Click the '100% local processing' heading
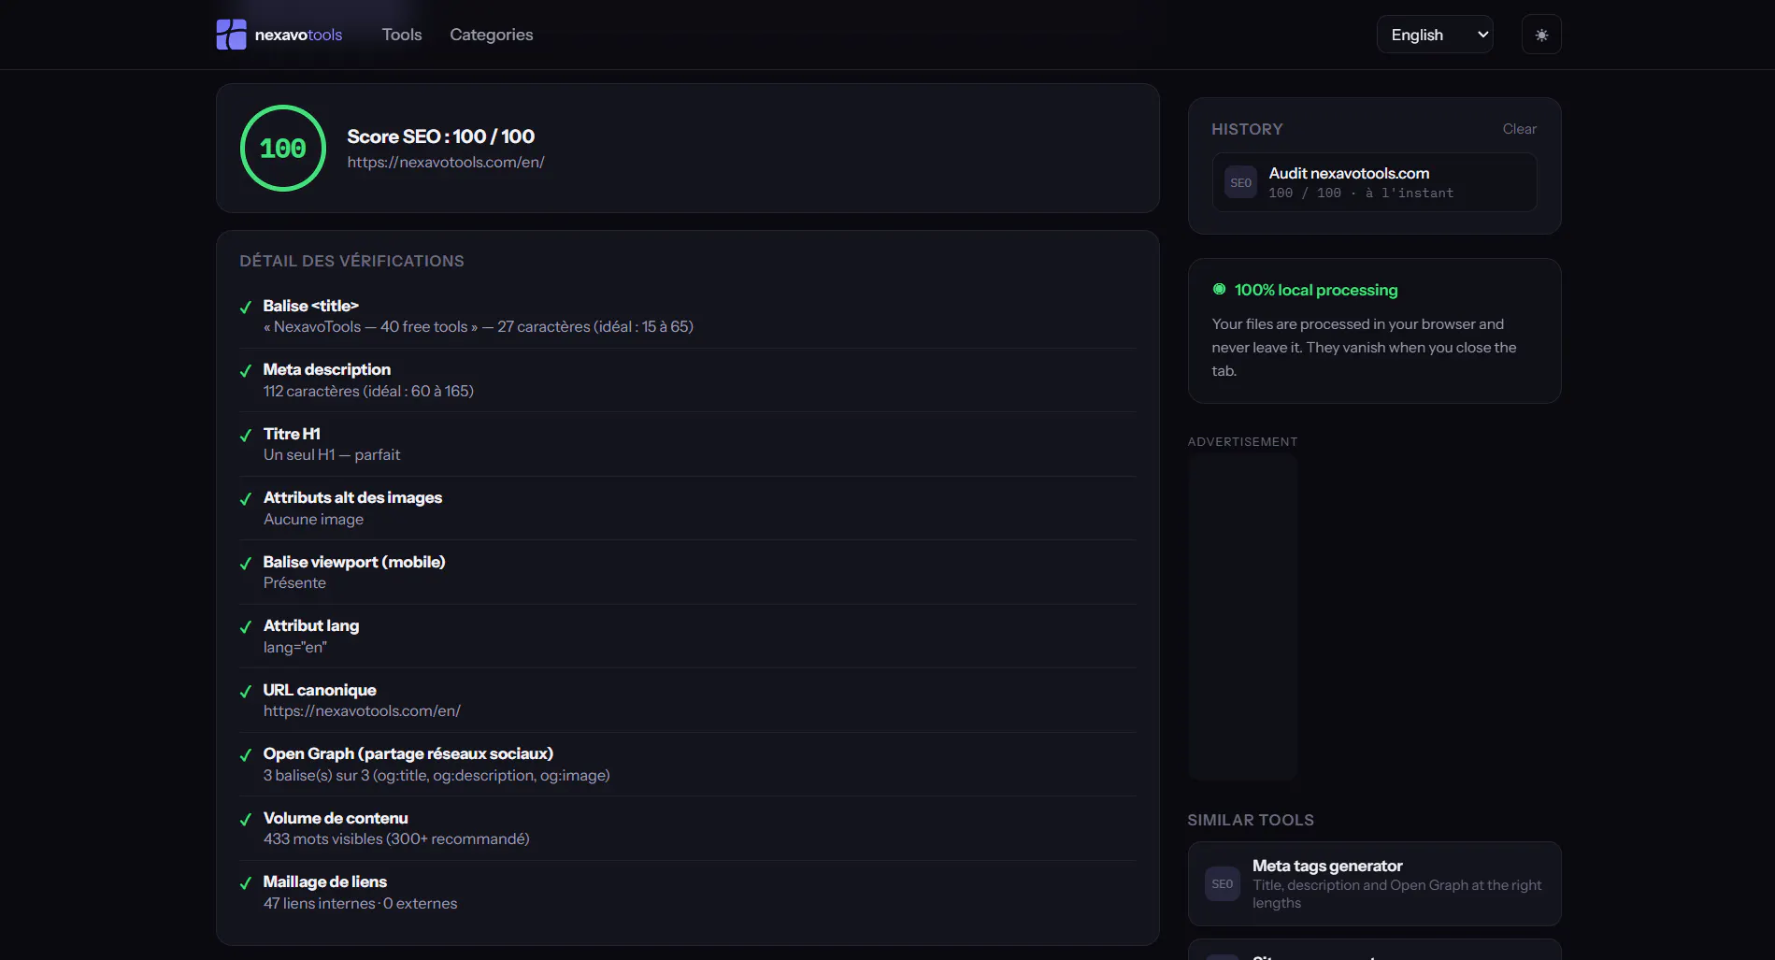 (1316, 290)
